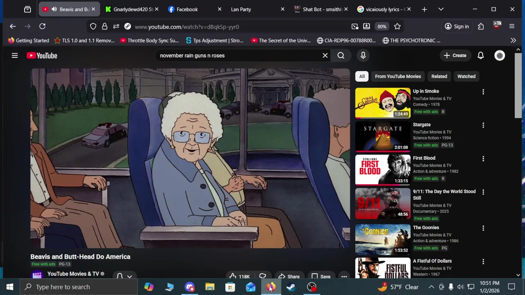The width and height of the screenshot is (525, 295).
Task: Open the Create menu
Action: (455, 55)
